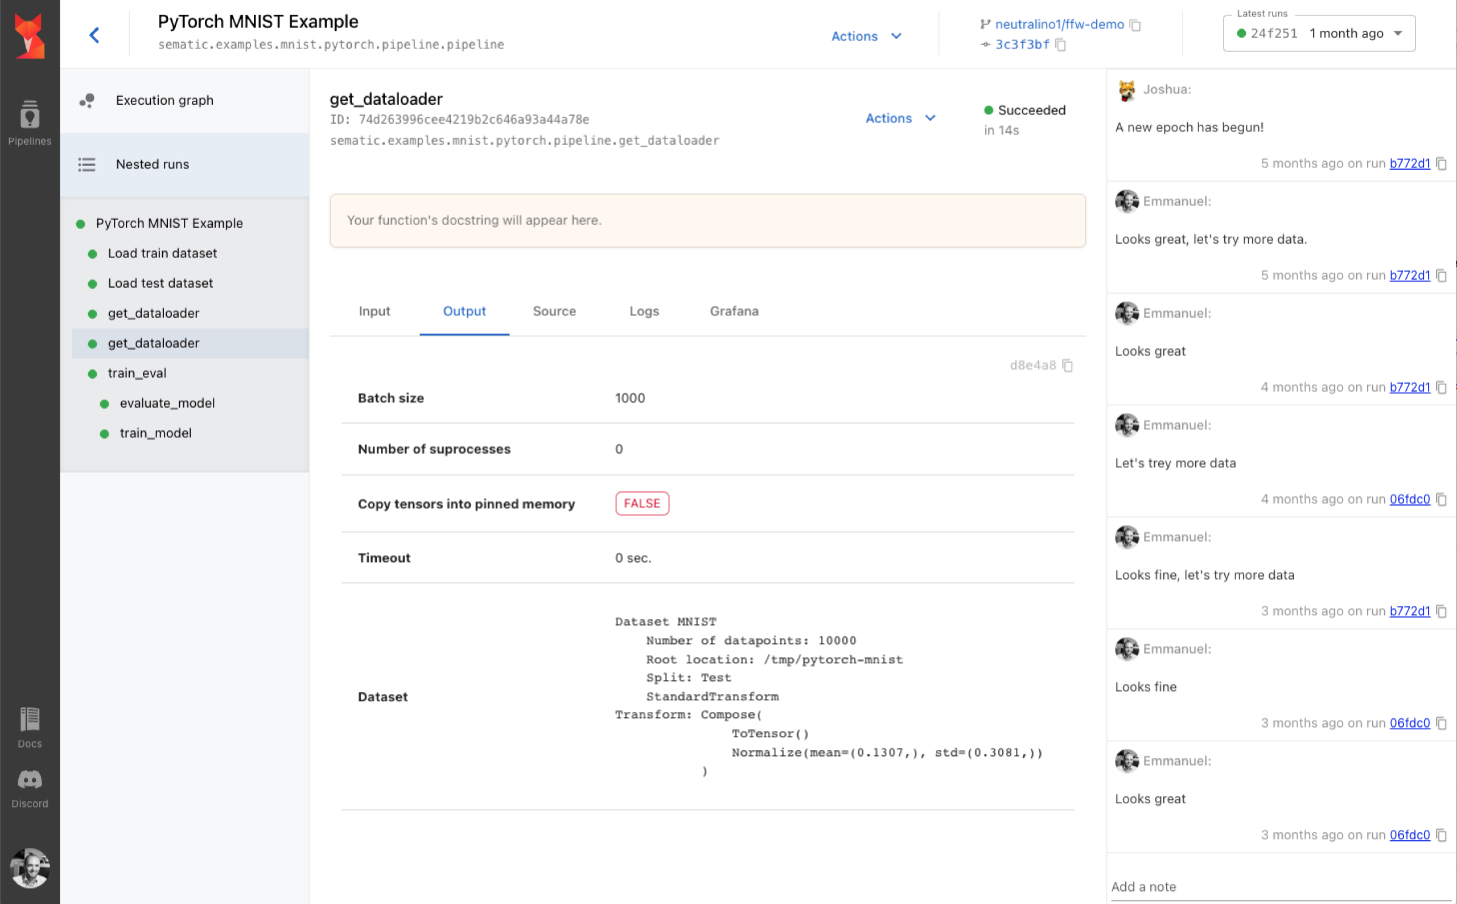This screenshot has width=1457, height=904.
Task: Open neutralino1/ffw-demo branch link
Action: coord(1059,24)
